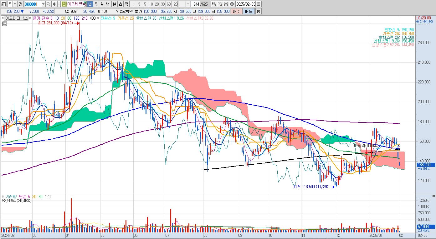Select the 일 daily period toggle
Image resolution: width=436 pixels, height=239 pixels.
pyautogui.click(x=90, y=4)
